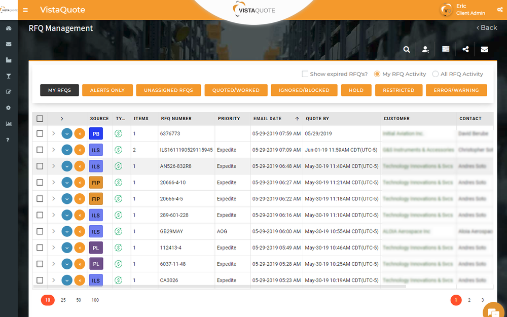Click the PB source badge for RFQ 6376773
The height and width of the screenshot is (317, 507).
(96, 133)
